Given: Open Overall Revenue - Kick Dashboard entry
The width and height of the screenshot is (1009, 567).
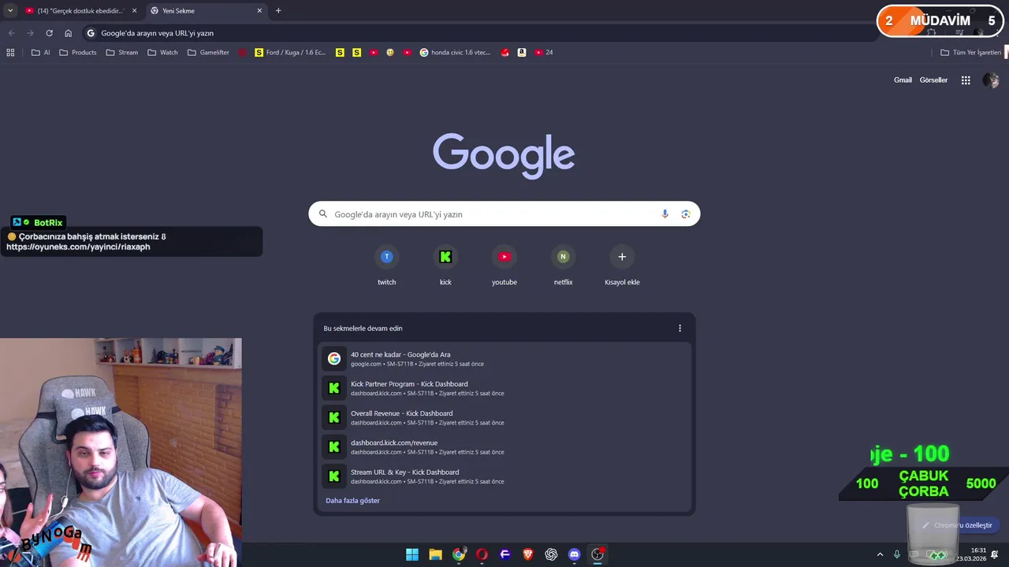Looking at the screenshot, I should [504, 417].
